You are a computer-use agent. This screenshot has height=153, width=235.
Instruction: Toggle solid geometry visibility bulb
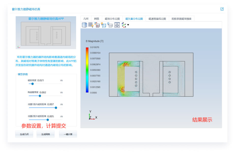point(109,23)
